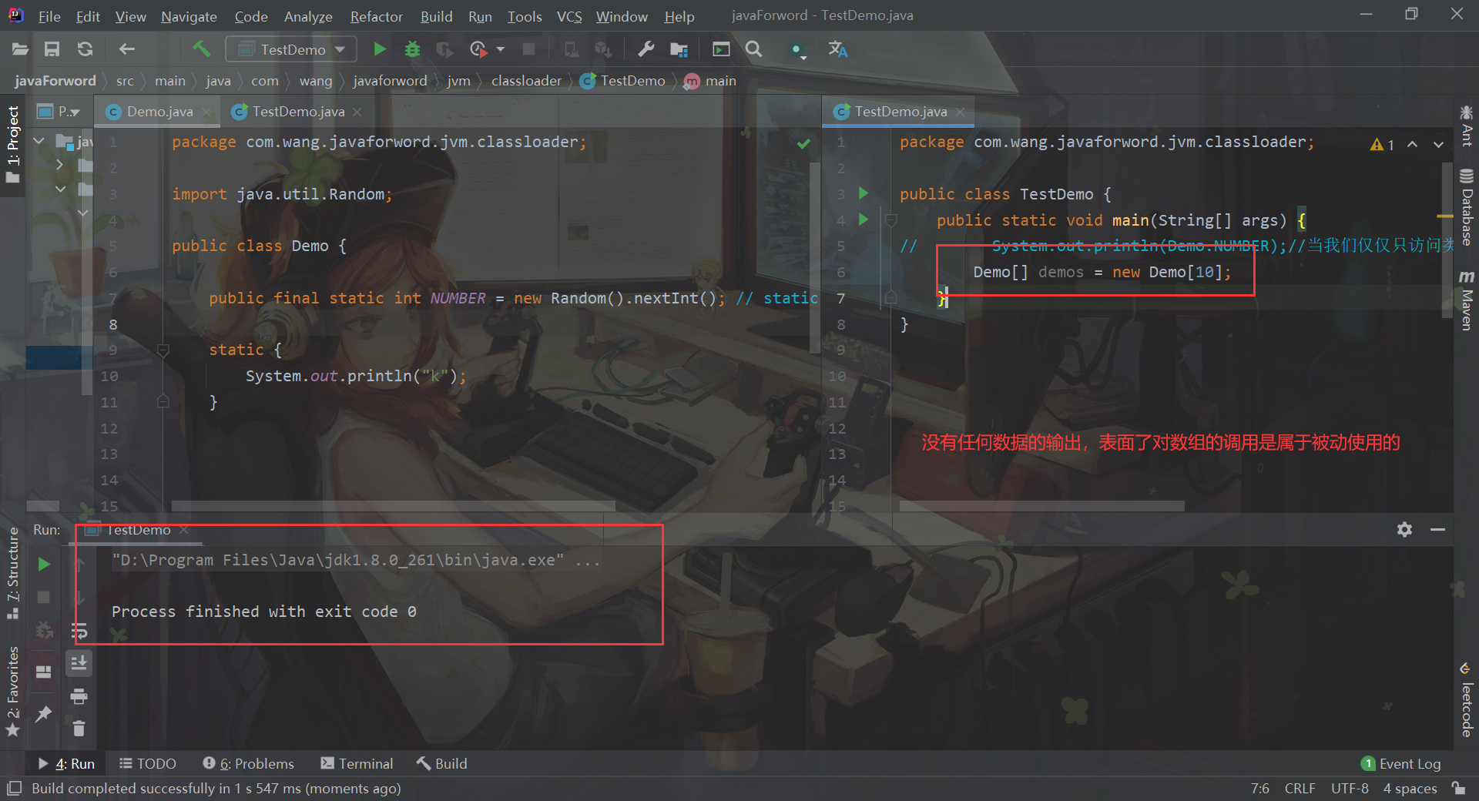
Task: Open the Navigate menu
Action: 189,16
